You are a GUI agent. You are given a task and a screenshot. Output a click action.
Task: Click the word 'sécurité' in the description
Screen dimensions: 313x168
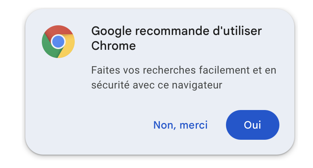pos(111,85)
